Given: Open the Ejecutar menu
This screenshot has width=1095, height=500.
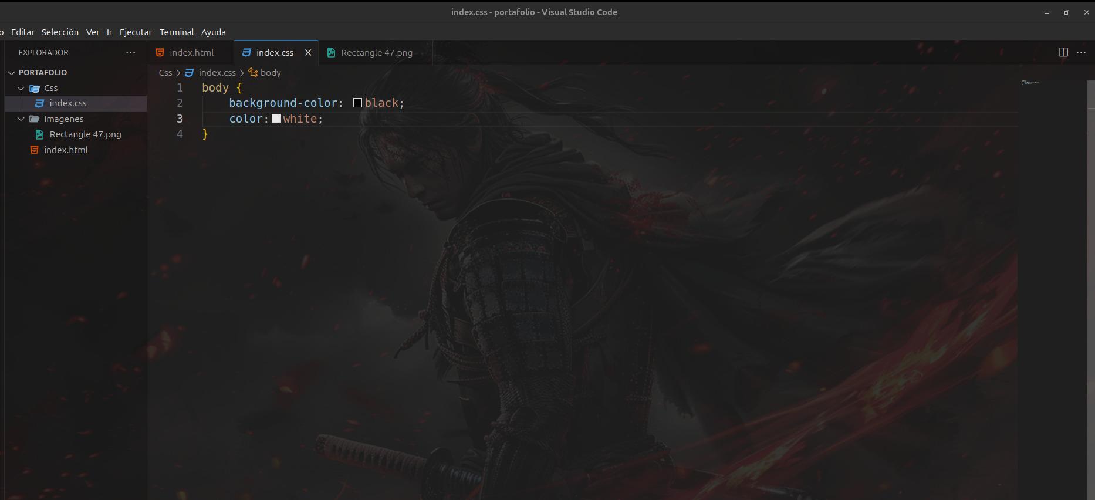Looking at the screenshot, I should pyautogui.click(x=136, y=32).
